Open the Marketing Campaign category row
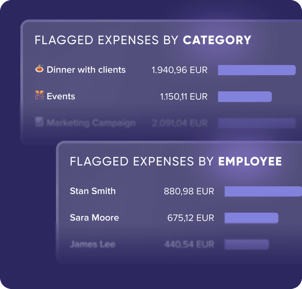Screen dimensions: 302x289 pos(91,123)
